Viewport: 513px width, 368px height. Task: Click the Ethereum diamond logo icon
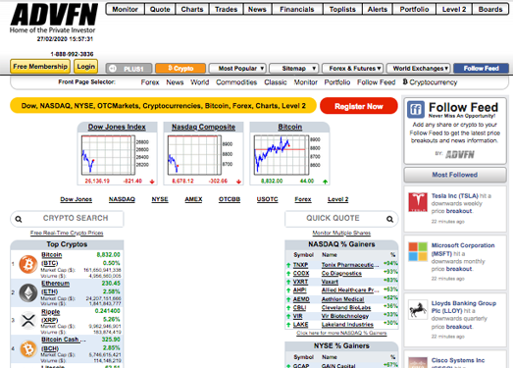coord(28,292)
